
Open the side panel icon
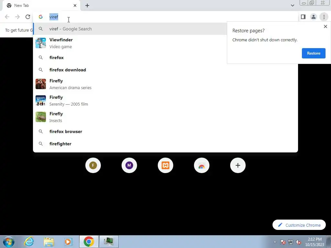pos(303,17)
